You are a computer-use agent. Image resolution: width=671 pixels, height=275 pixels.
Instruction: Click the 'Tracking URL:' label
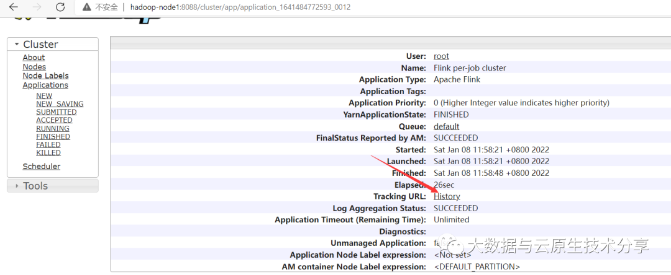point(399,196)
